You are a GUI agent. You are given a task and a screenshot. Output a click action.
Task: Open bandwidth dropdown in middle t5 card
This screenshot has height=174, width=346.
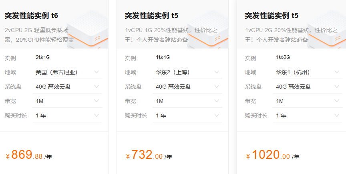[x=187, y=101]
